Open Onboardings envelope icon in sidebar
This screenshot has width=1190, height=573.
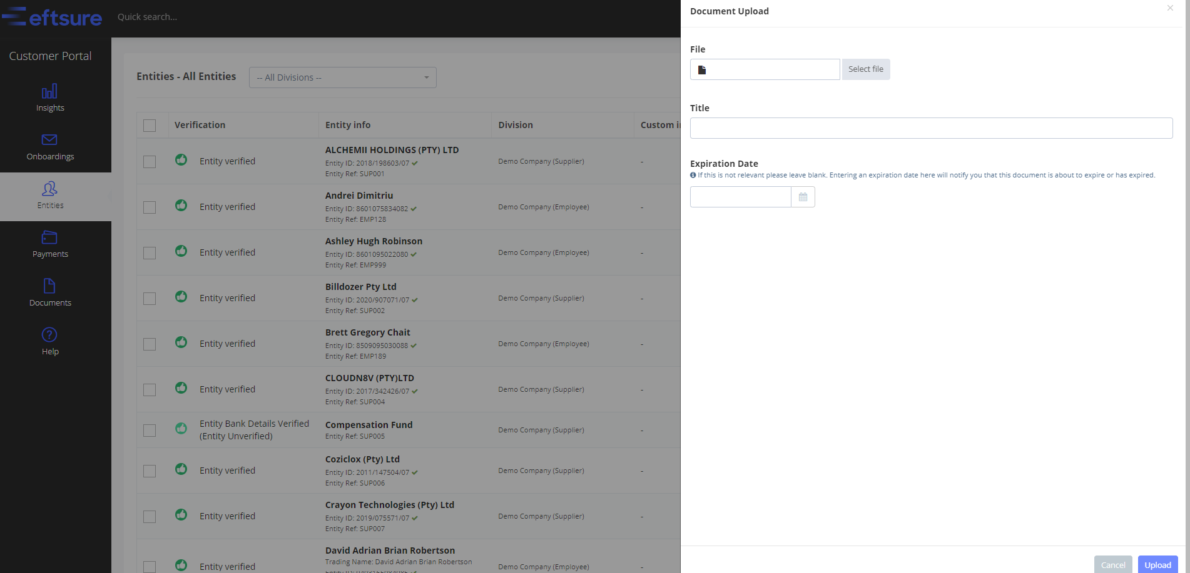point(49,140)
